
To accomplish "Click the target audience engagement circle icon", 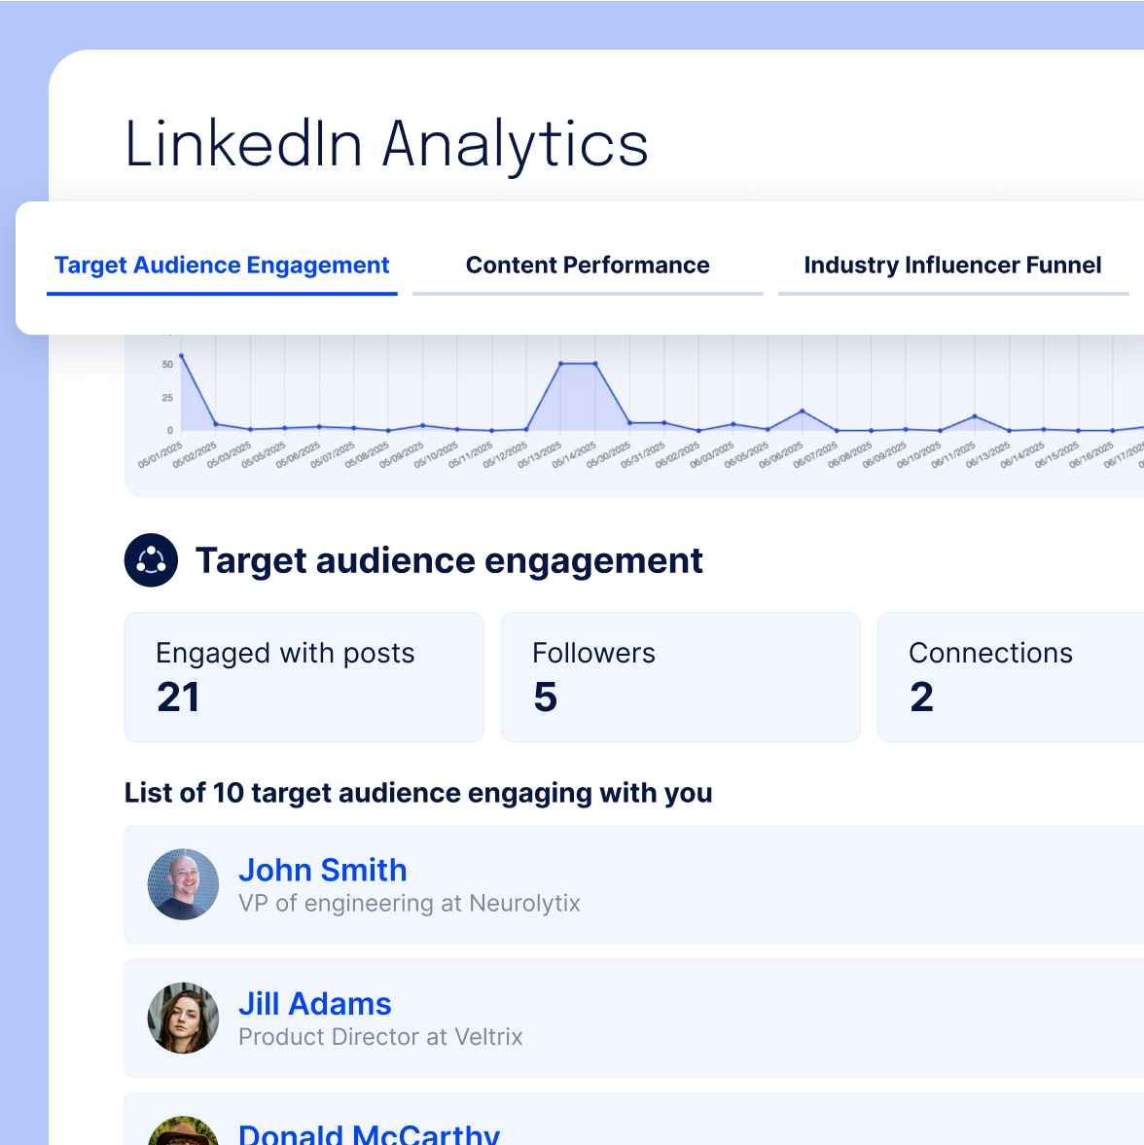I will pyautogui.click(x=151, y=560).
